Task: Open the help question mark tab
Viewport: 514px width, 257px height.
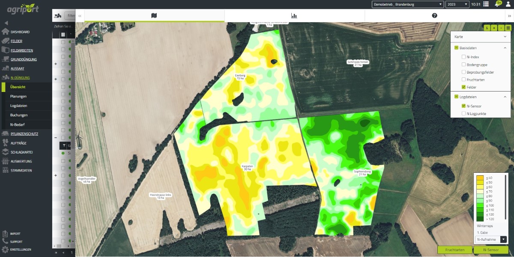Action: tap(434, 16)
